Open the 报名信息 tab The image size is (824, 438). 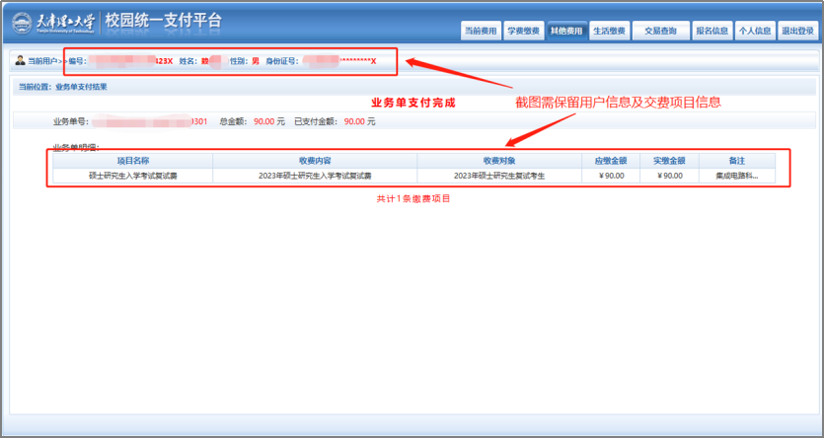[712, 32]
